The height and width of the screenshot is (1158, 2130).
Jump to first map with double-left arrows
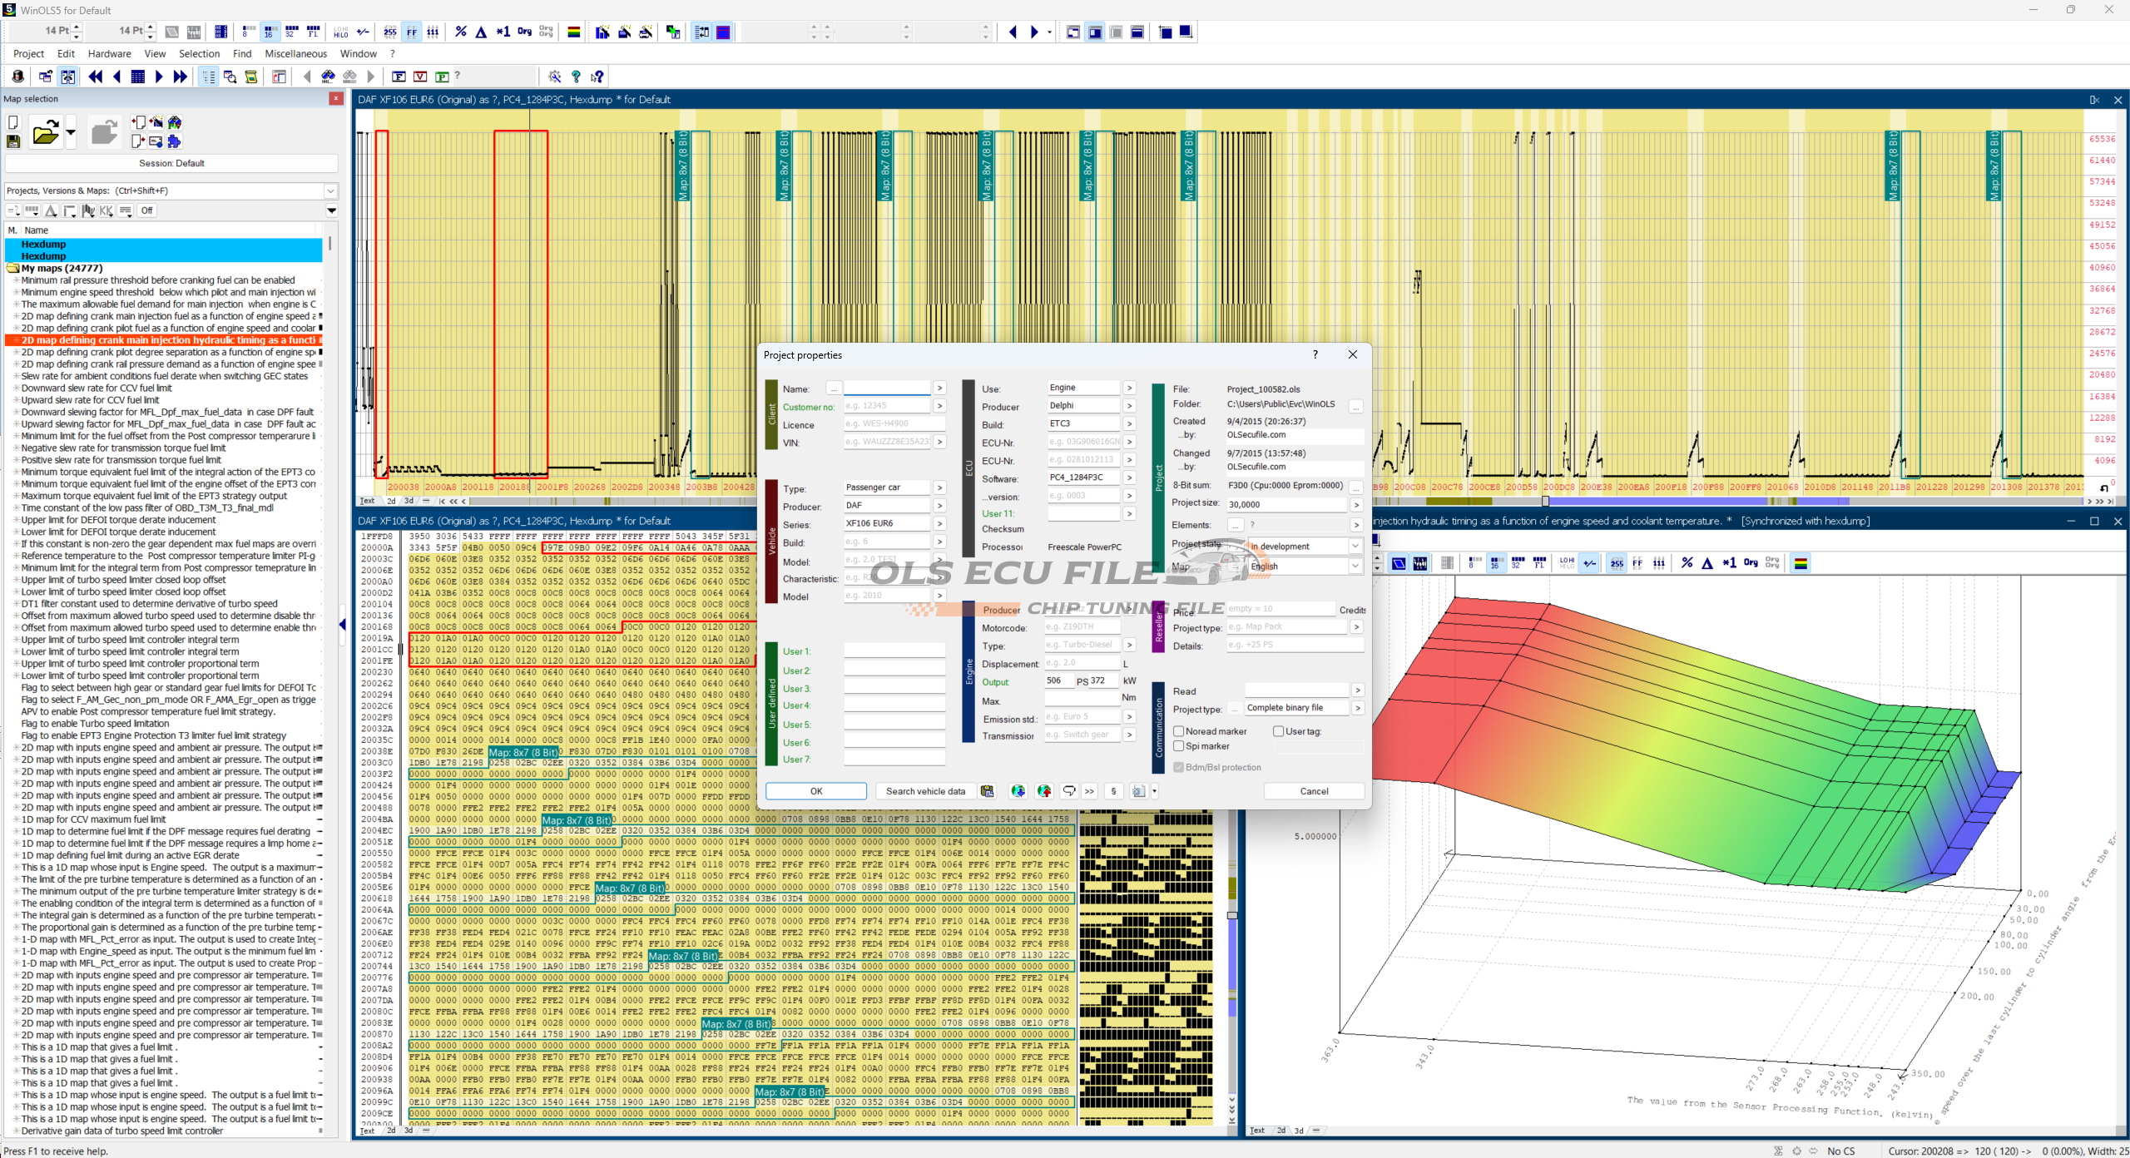coord(96,77)
